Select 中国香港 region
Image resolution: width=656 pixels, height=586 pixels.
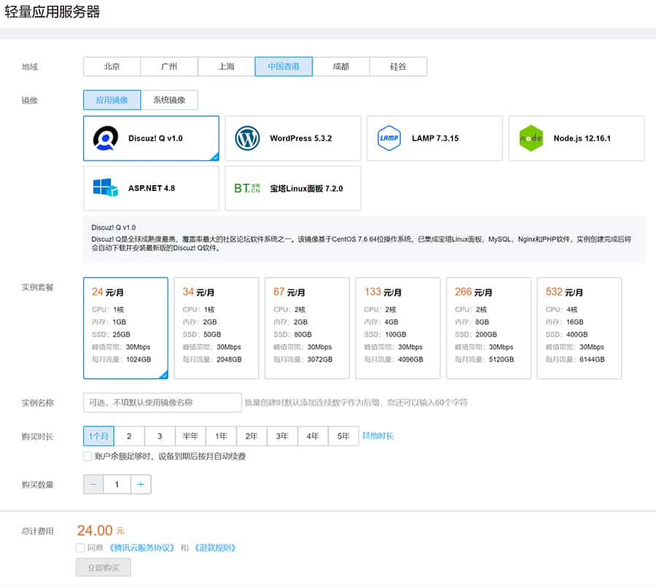pos(284,66)
